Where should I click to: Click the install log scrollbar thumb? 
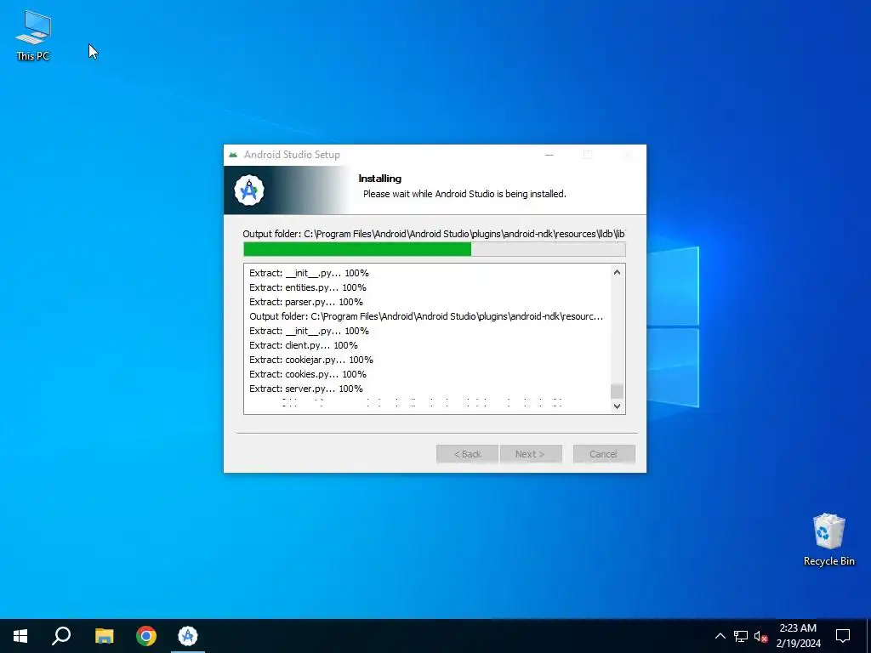tap(617, 391)
